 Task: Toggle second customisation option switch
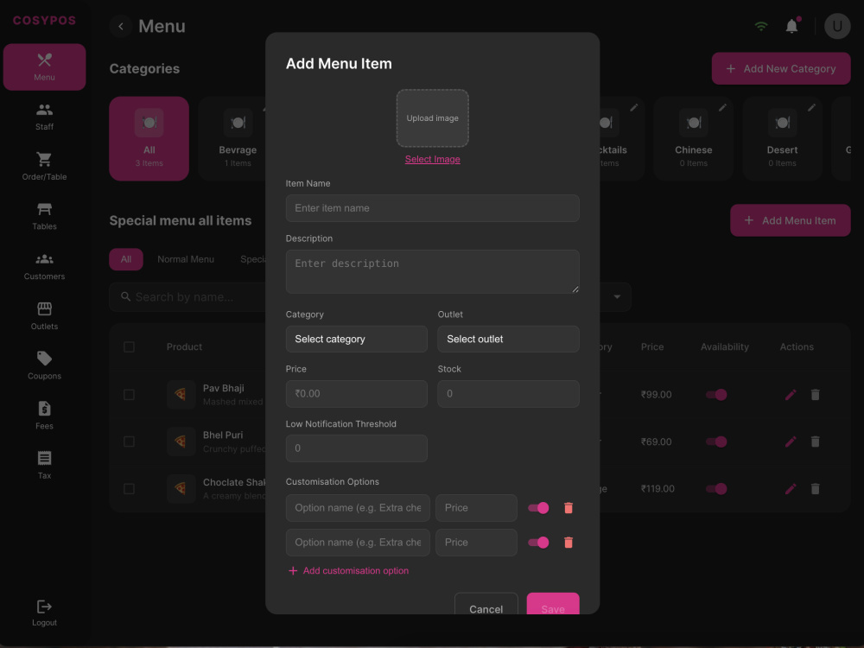click(538, 543)
